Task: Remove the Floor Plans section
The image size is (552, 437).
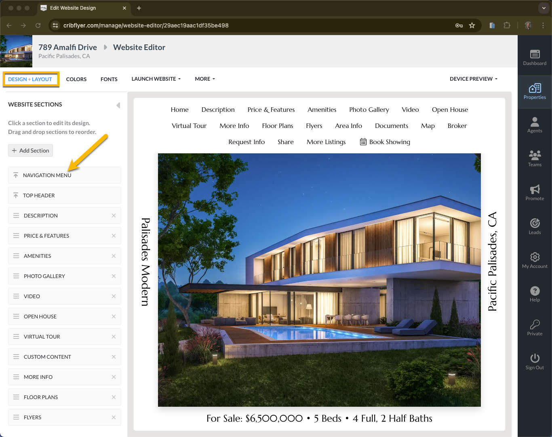Action: click(114, 397)
